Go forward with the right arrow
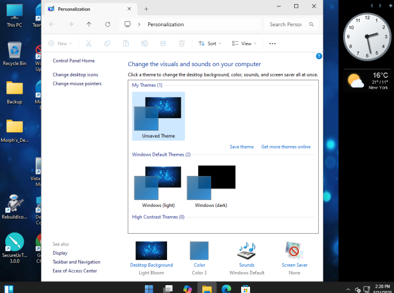The height and width of the screenshot is (293, 394). point(70,24)
